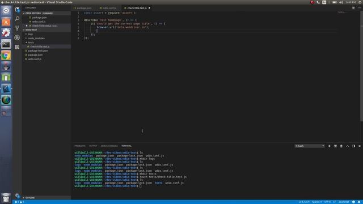
Task: Open package.json in Open Editors list
Action: coord(39,18)
